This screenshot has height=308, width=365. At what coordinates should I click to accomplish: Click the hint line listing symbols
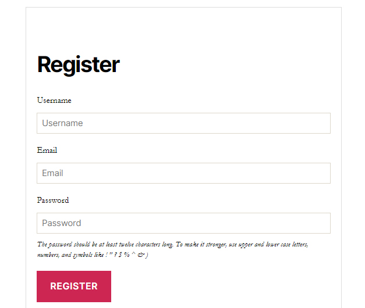[x=93, y=255]
